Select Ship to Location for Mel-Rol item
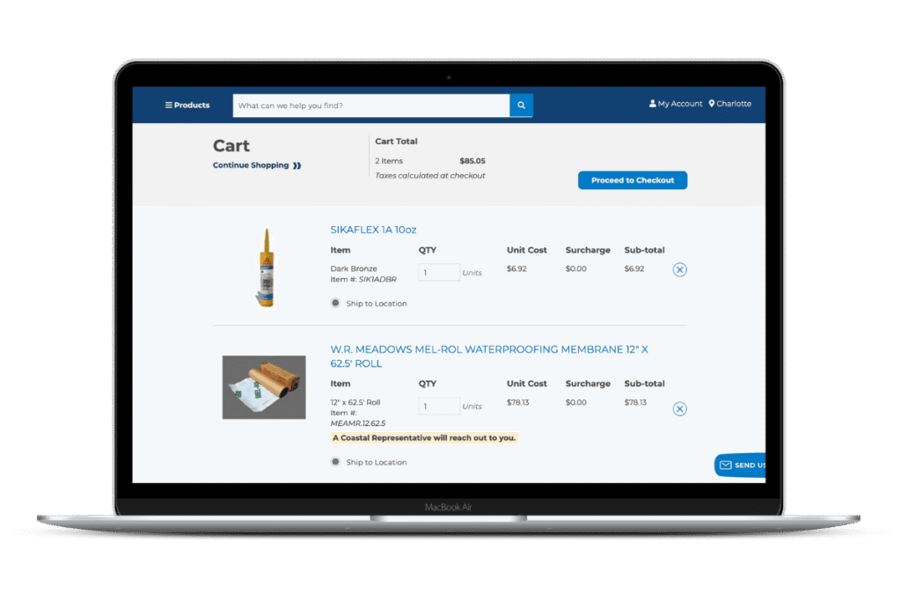 (335, 461)
